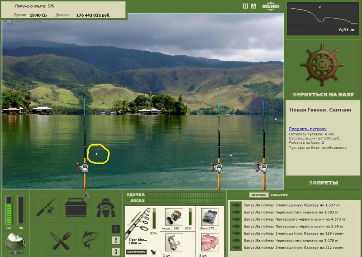
Task: Click fish icon beside 289 грамм catch
Action: pos(236,233)
